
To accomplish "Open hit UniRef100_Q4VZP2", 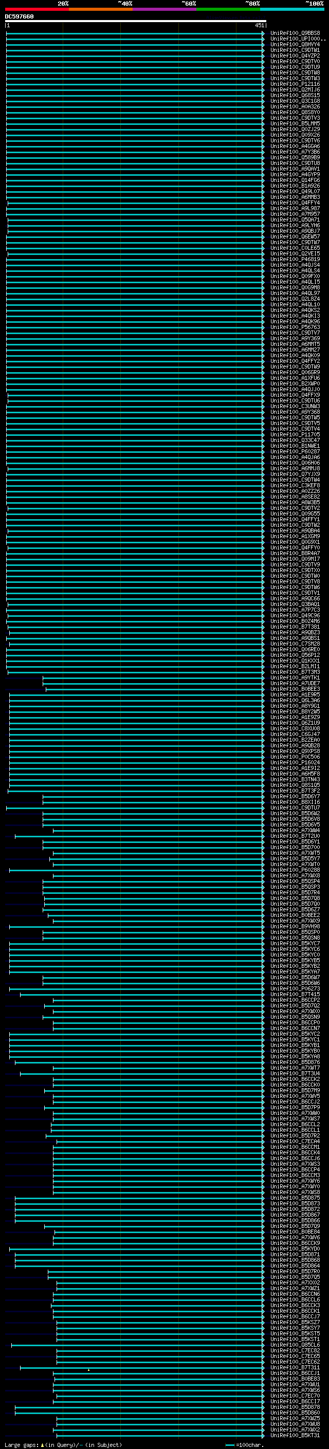I will pos(295,56).
